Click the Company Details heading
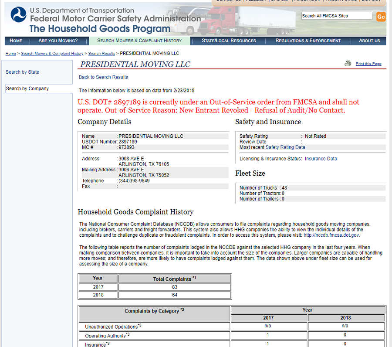Viewport: 392px width, 347px height. pyautogui.click(x=105, y=122)
